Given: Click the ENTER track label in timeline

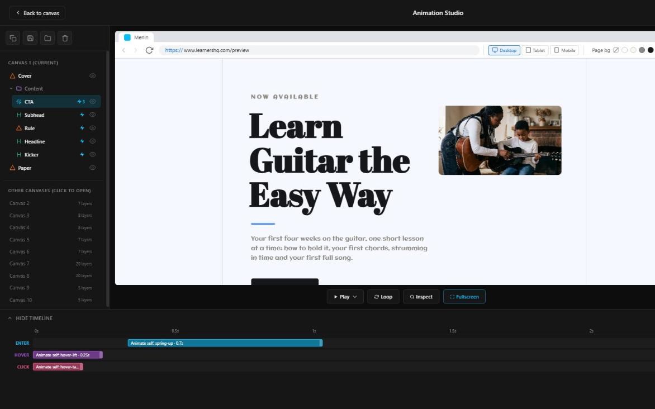Looking at the screenshot, I should (22, 343).
